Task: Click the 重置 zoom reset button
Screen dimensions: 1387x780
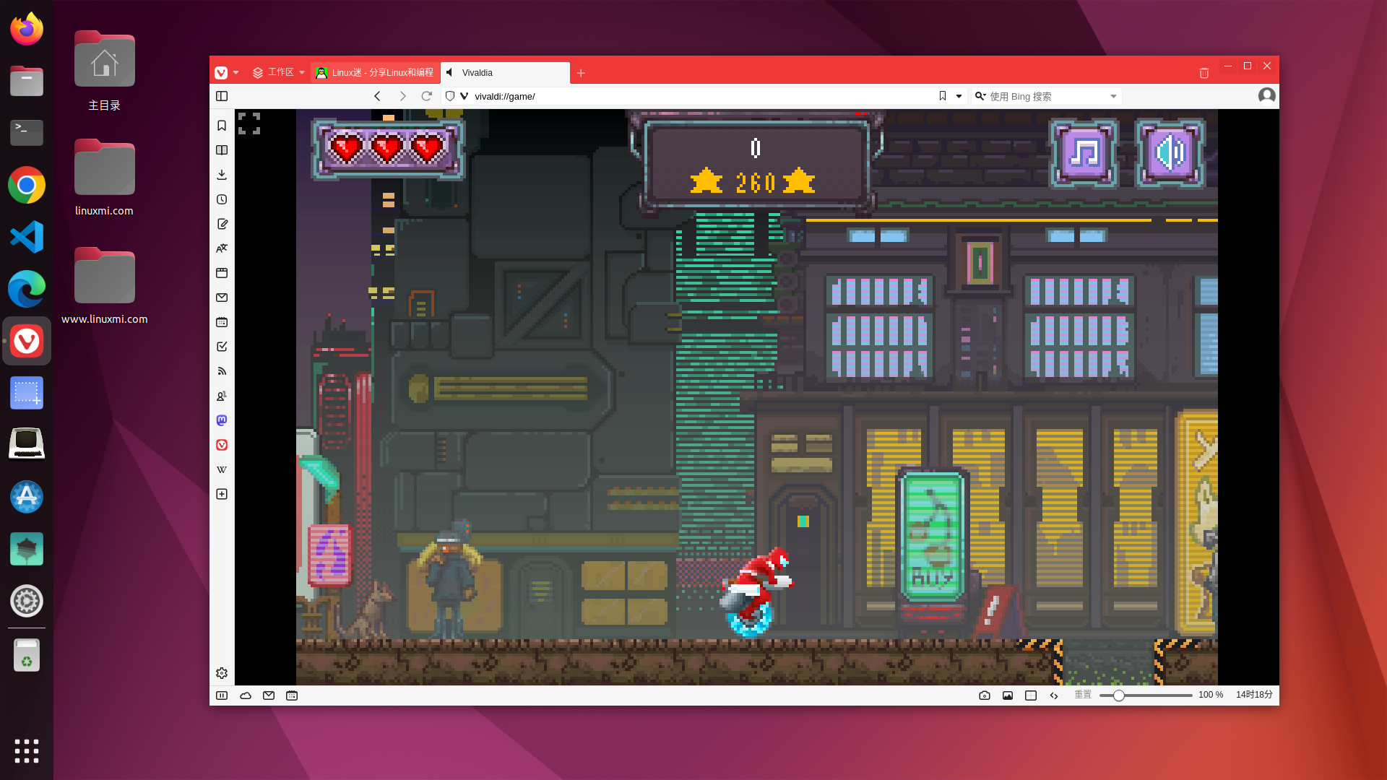Action: tap(1083, 695)
